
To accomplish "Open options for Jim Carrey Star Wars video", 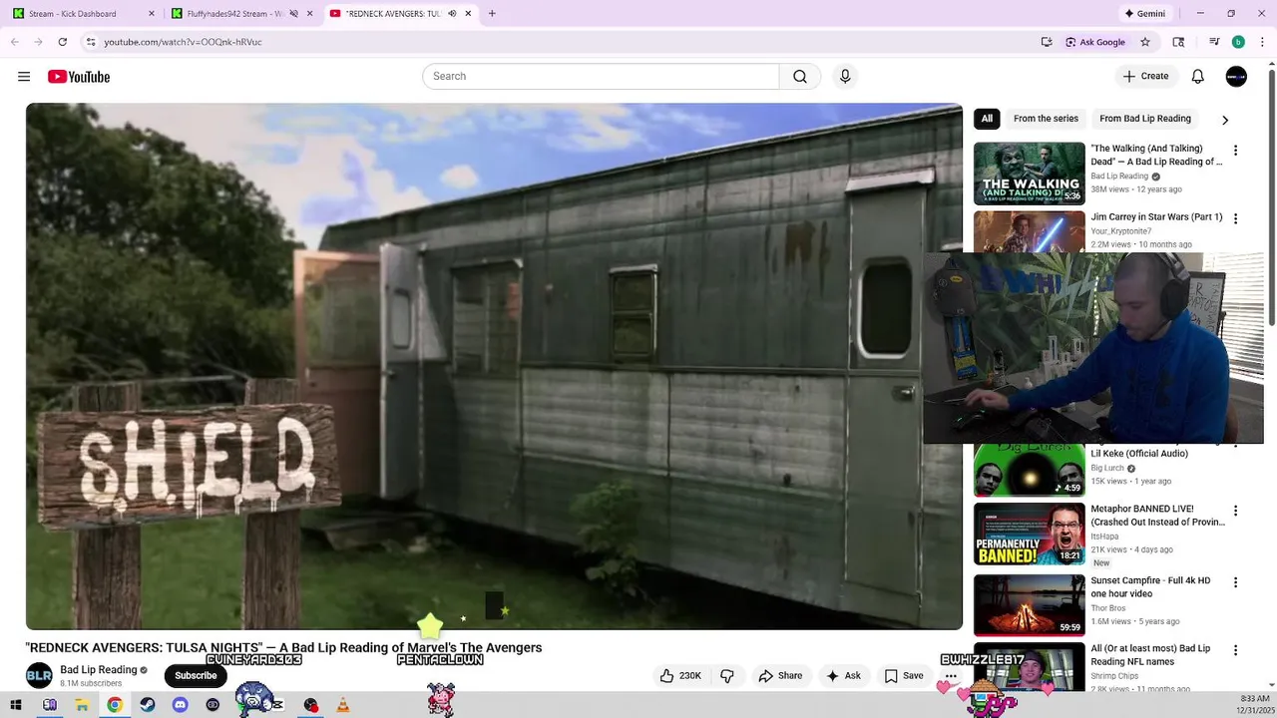I will (x=1235, y=218).
